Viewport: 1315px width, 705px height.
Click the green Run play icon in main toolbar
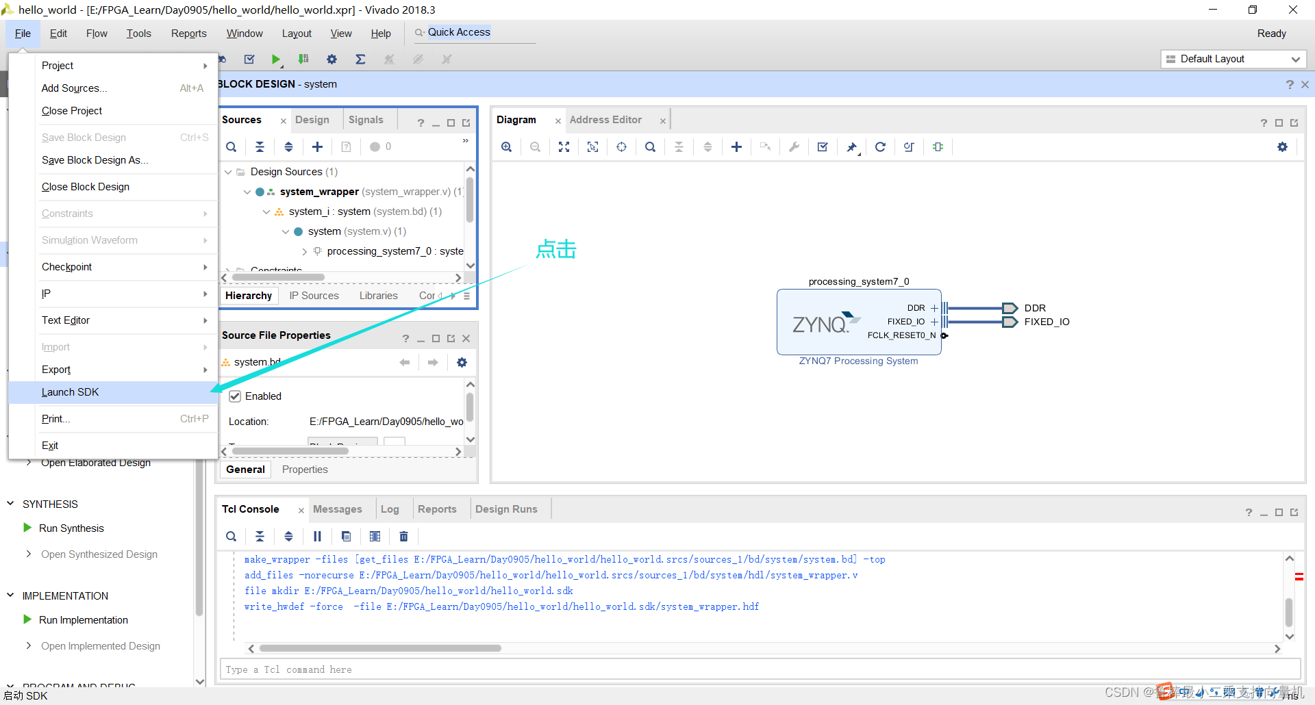275,60
